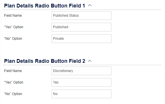This screenshot has width=165, height=104.
Task: Click the "No" Option label in Field 1 section
Action: [x=13, y=39]
